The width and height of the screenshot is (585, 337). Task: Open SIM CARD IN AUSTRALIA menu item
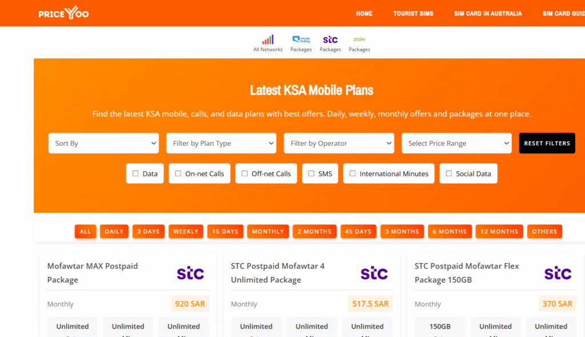[x=488, y=14]
